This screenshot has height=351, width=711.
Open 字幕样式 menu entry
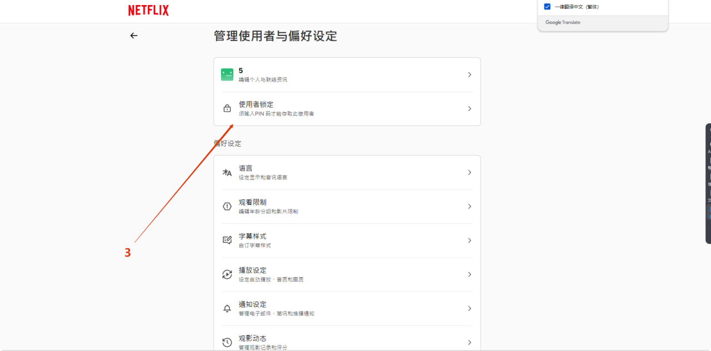tap(253, 237)
